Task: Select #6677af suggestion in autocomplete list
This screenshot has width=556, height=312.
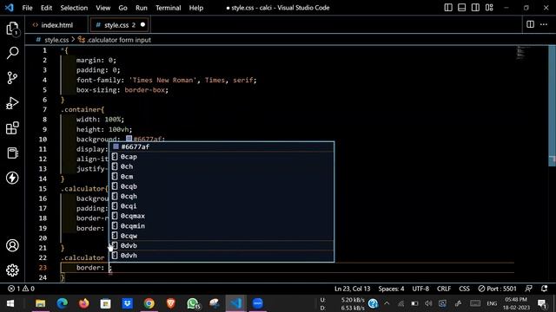Action: point(222,146)
